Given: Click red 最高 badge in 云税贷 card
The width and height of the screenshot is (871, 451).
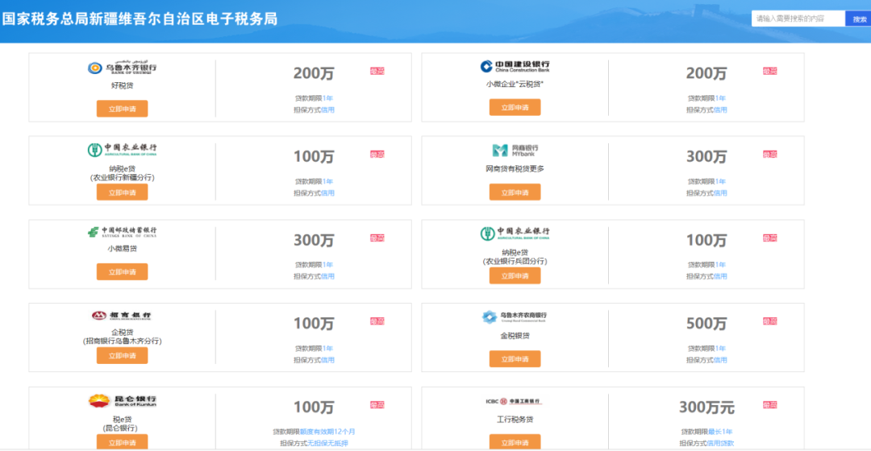Looking at the screenshot, I should pyautogui.click(x=770, y=71).
